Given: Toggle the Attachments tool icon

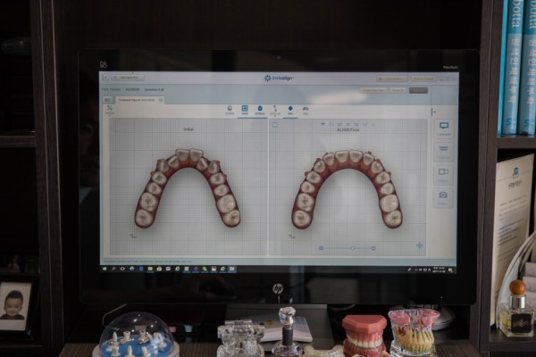Looking at the screenshot, I should [260, 110].
